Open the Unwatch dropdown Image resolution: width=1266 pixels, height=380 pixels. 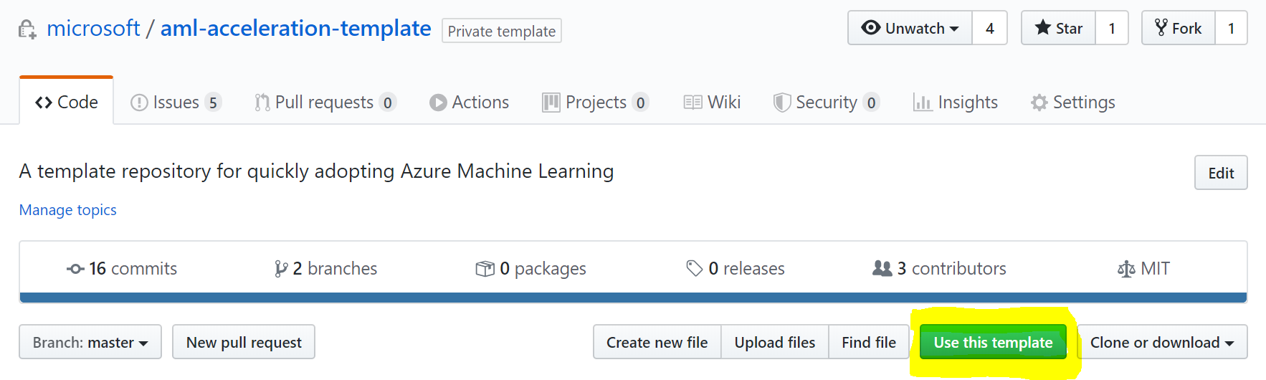[910, 28]
